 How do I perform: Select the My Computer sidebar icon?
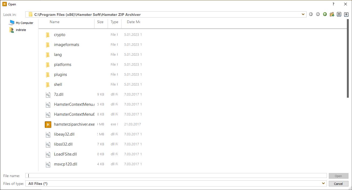pyautogui.click(x=12, y=23)
